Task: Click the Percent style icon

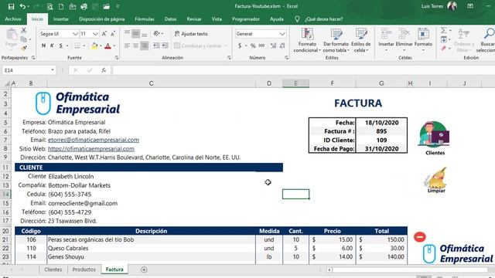Action: (x=253, y=46)
